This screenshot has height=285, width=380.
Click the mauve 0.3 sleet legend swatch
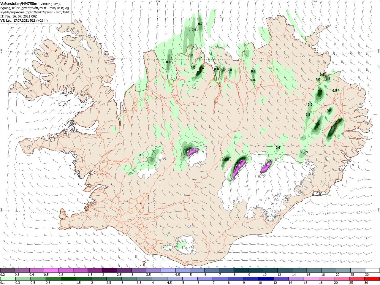pos(22,270)
